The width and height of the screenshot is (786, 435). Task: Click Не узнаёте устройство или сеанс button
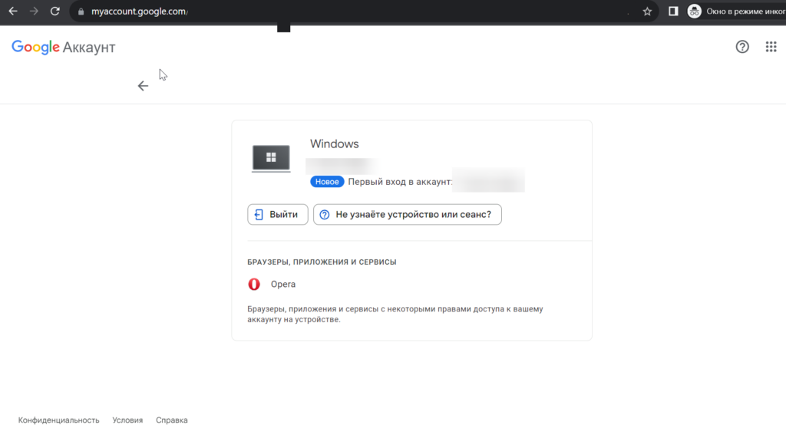pos(408,215)
